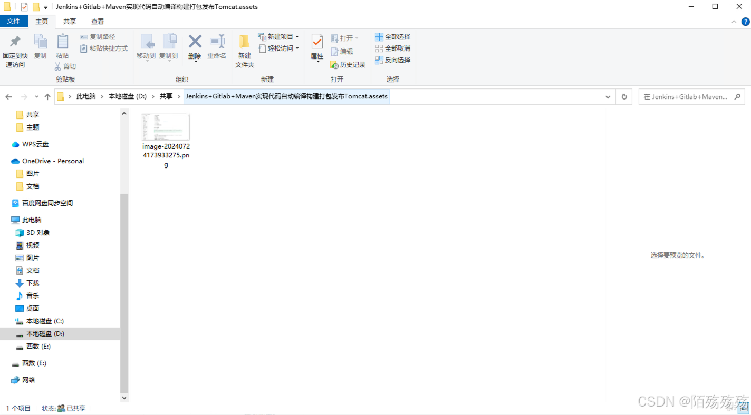Open quick access toolbar customize dropdown
The width and height of the screenshot is (751, 415).
pos(46,7)
